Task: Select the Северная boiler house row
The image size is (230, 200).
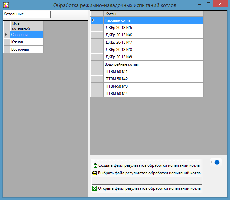Action: (26, 35)
